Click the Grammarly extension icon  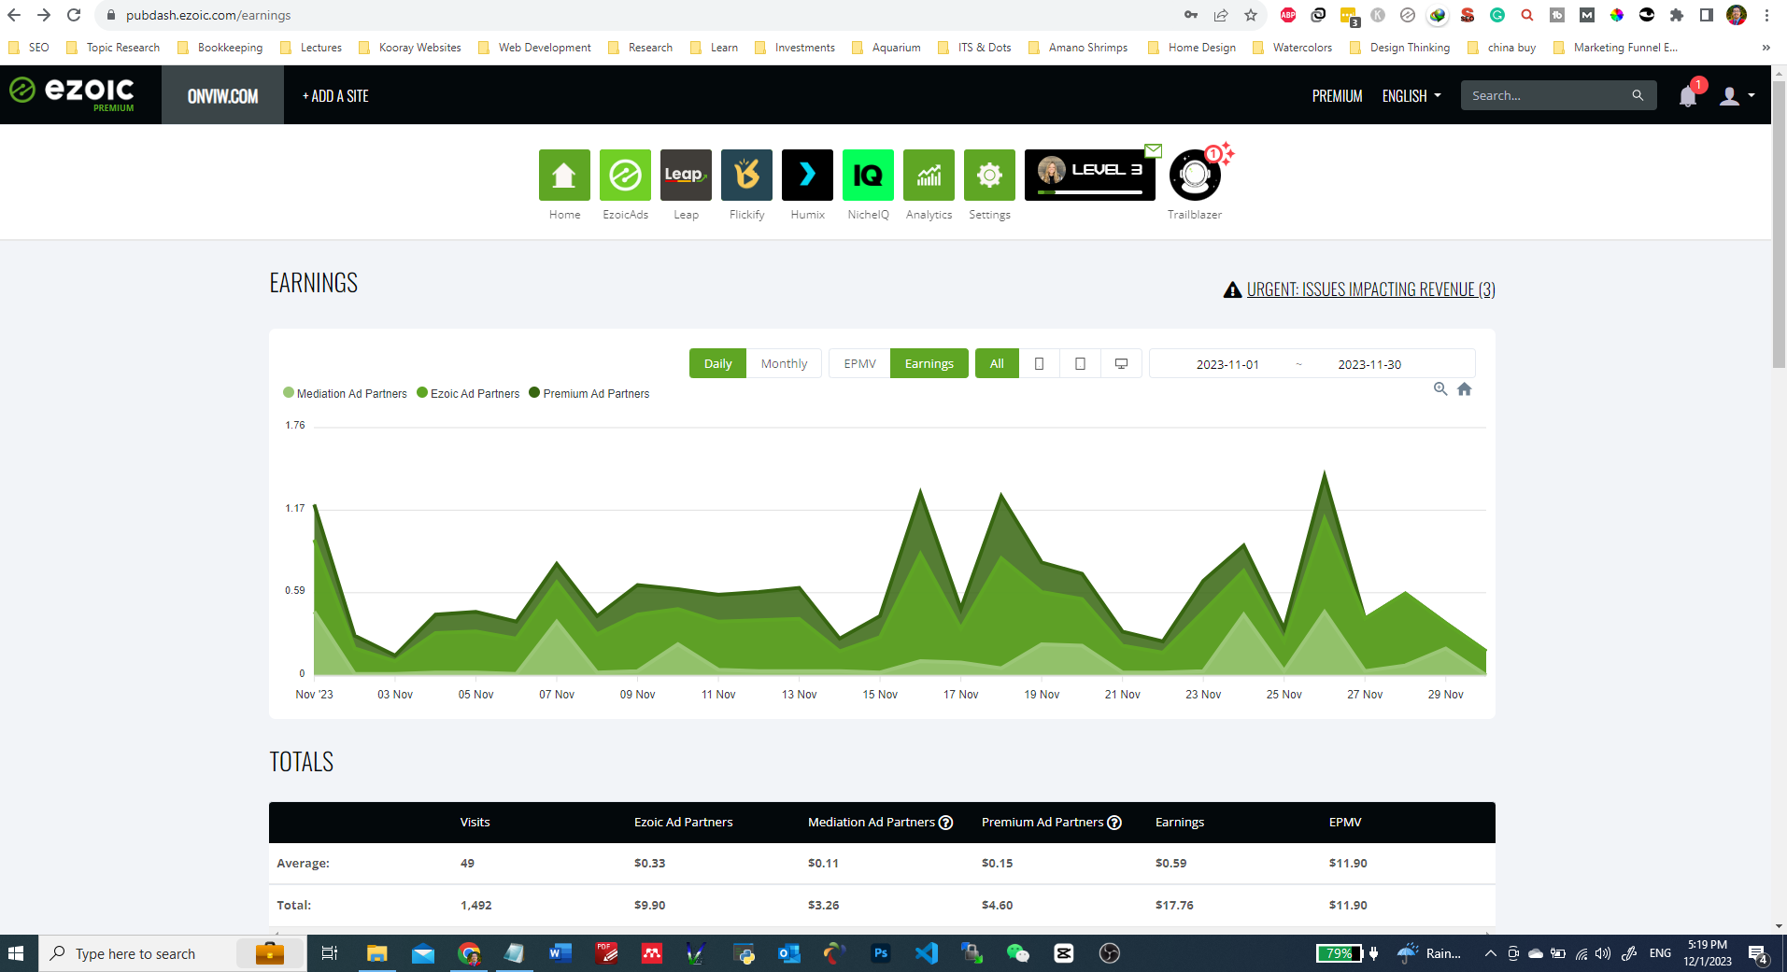click(x=1497, y=15)
